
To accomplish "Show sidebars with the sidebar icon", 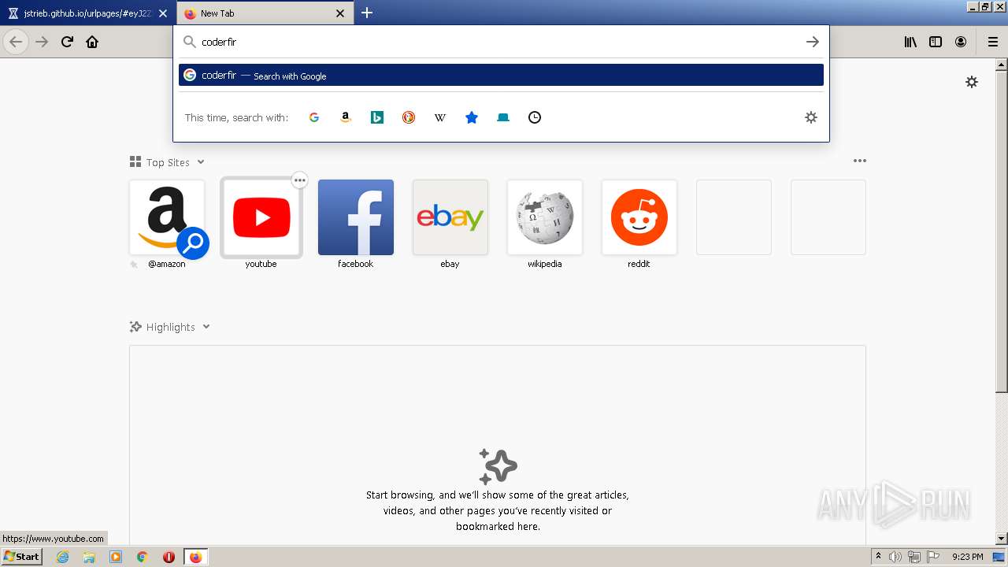I will point(936,42).
